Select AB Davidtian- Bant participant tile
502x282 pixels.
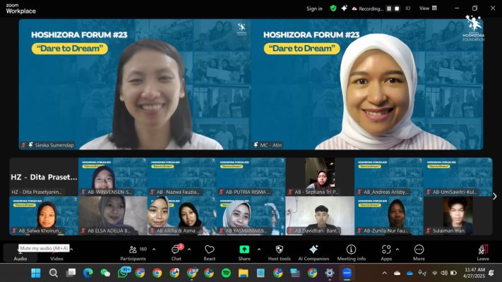pos(320,216)
